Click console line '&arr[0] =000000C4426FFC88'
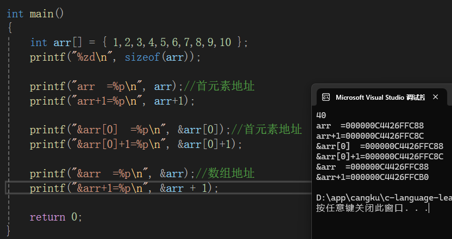The image size is (452, 239). pos(380,146)
